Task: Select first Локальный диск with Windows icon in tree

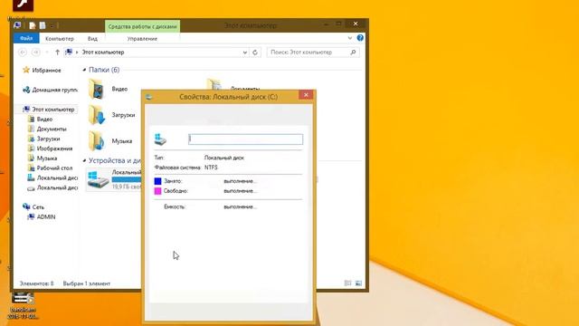Action: coord(52,177)
